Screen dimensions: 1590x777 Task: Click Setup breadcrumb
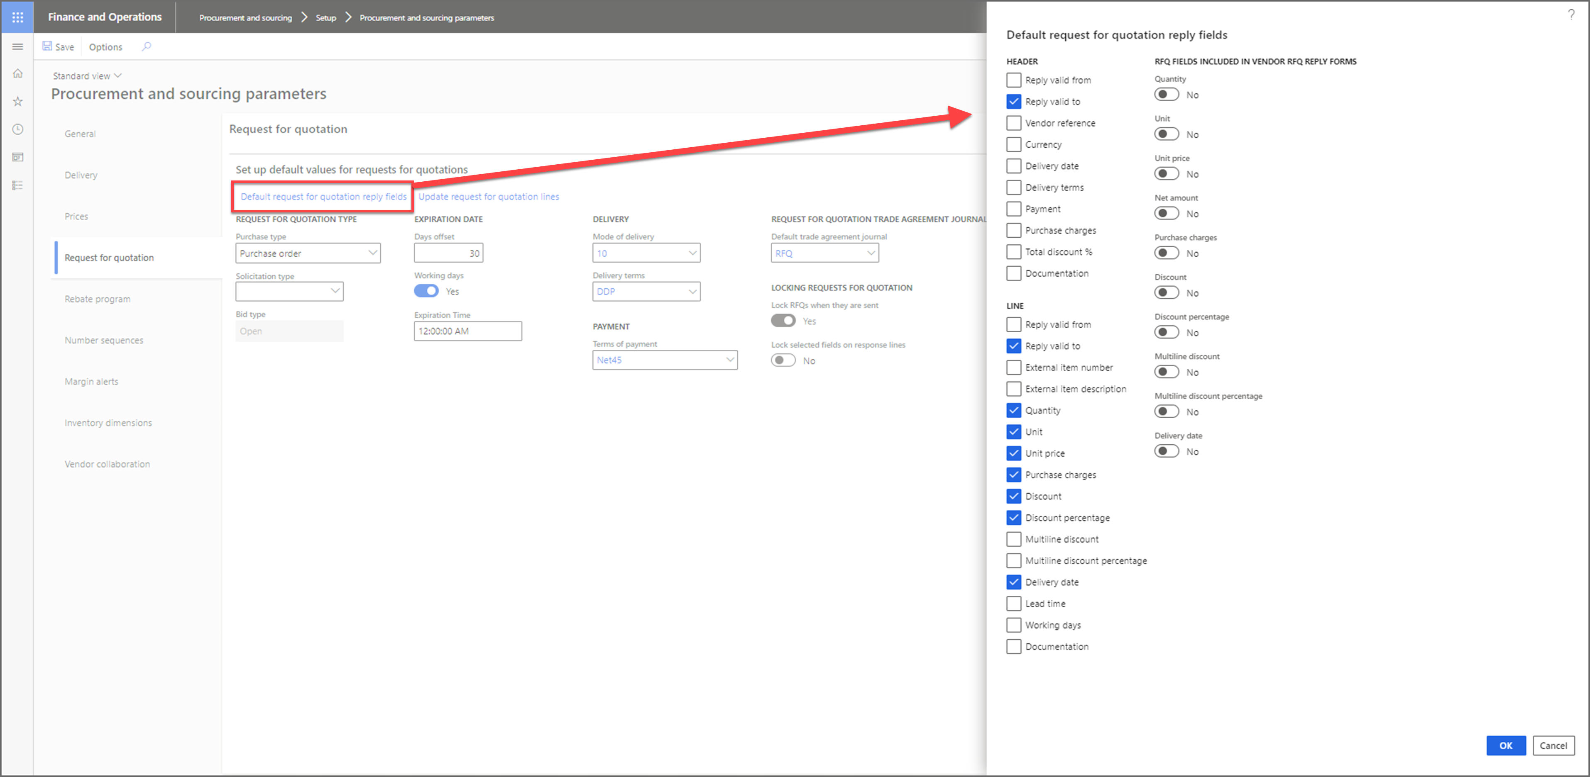(x=326, y=17)
